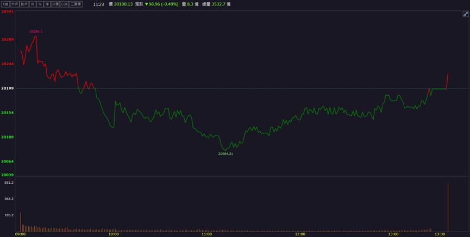Click the price value 20100.13
This screenshot has height=237, width=470.
pos(123,4)
